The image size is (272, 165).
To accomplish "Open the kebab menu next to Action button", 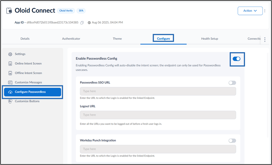I will (265, 11).
